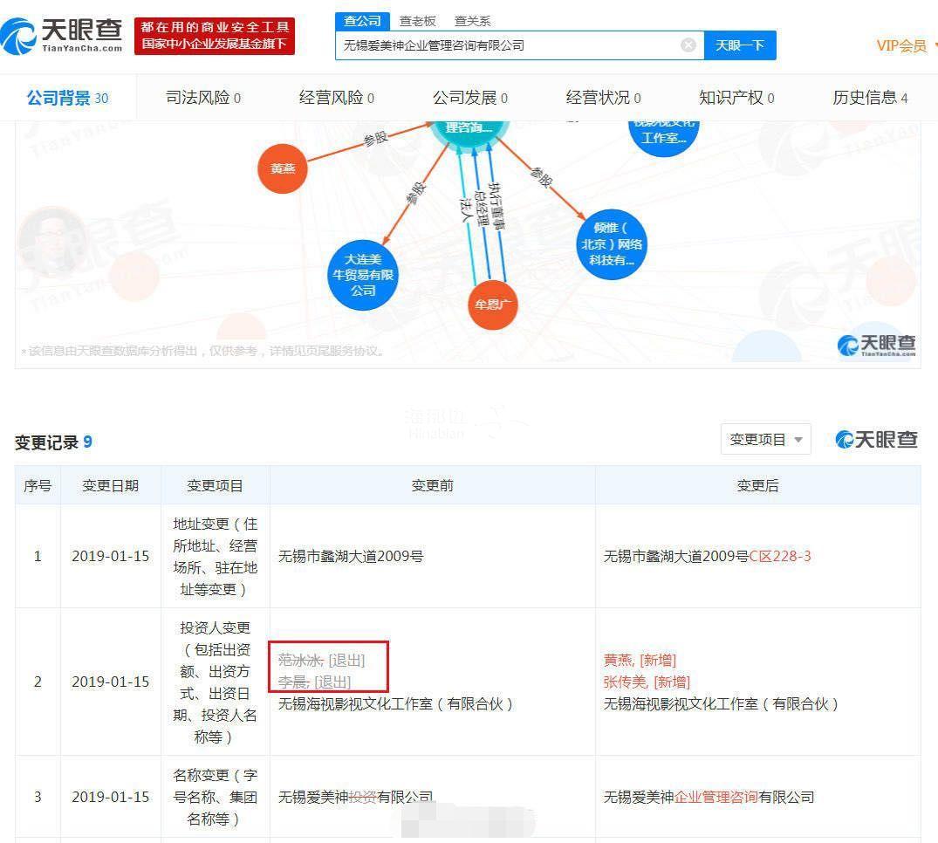This screenshot has width=938, height=843.
Task: Click the 视影视文化工作室 blue node
Action: [663, 134]
